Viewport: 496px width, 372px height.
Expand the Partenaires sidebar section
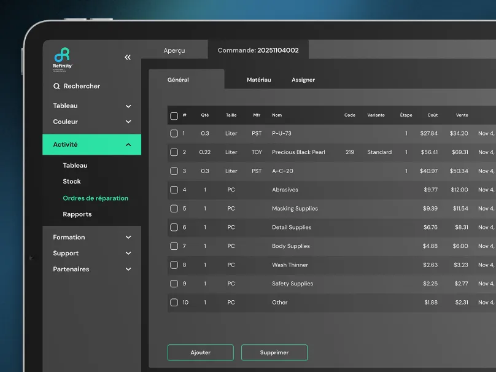[x=128, y=269]
